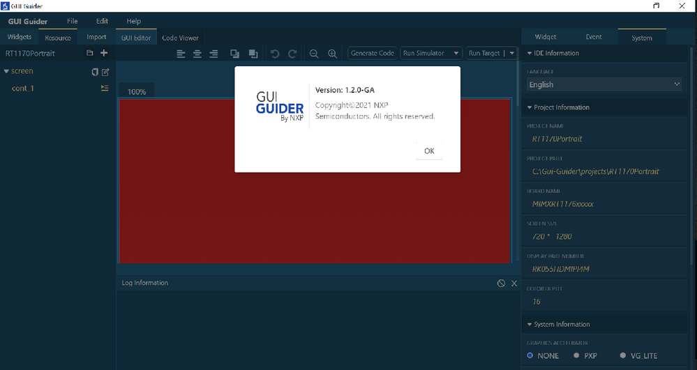The height and width of the screenshot is (370, 697).
Task: Close the Log Information panel
Action: click(x=514, y=284)
